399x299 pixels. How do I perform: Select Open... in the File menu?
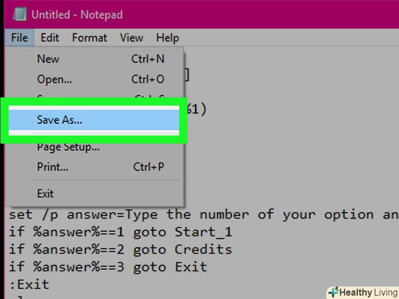point(54,79)
